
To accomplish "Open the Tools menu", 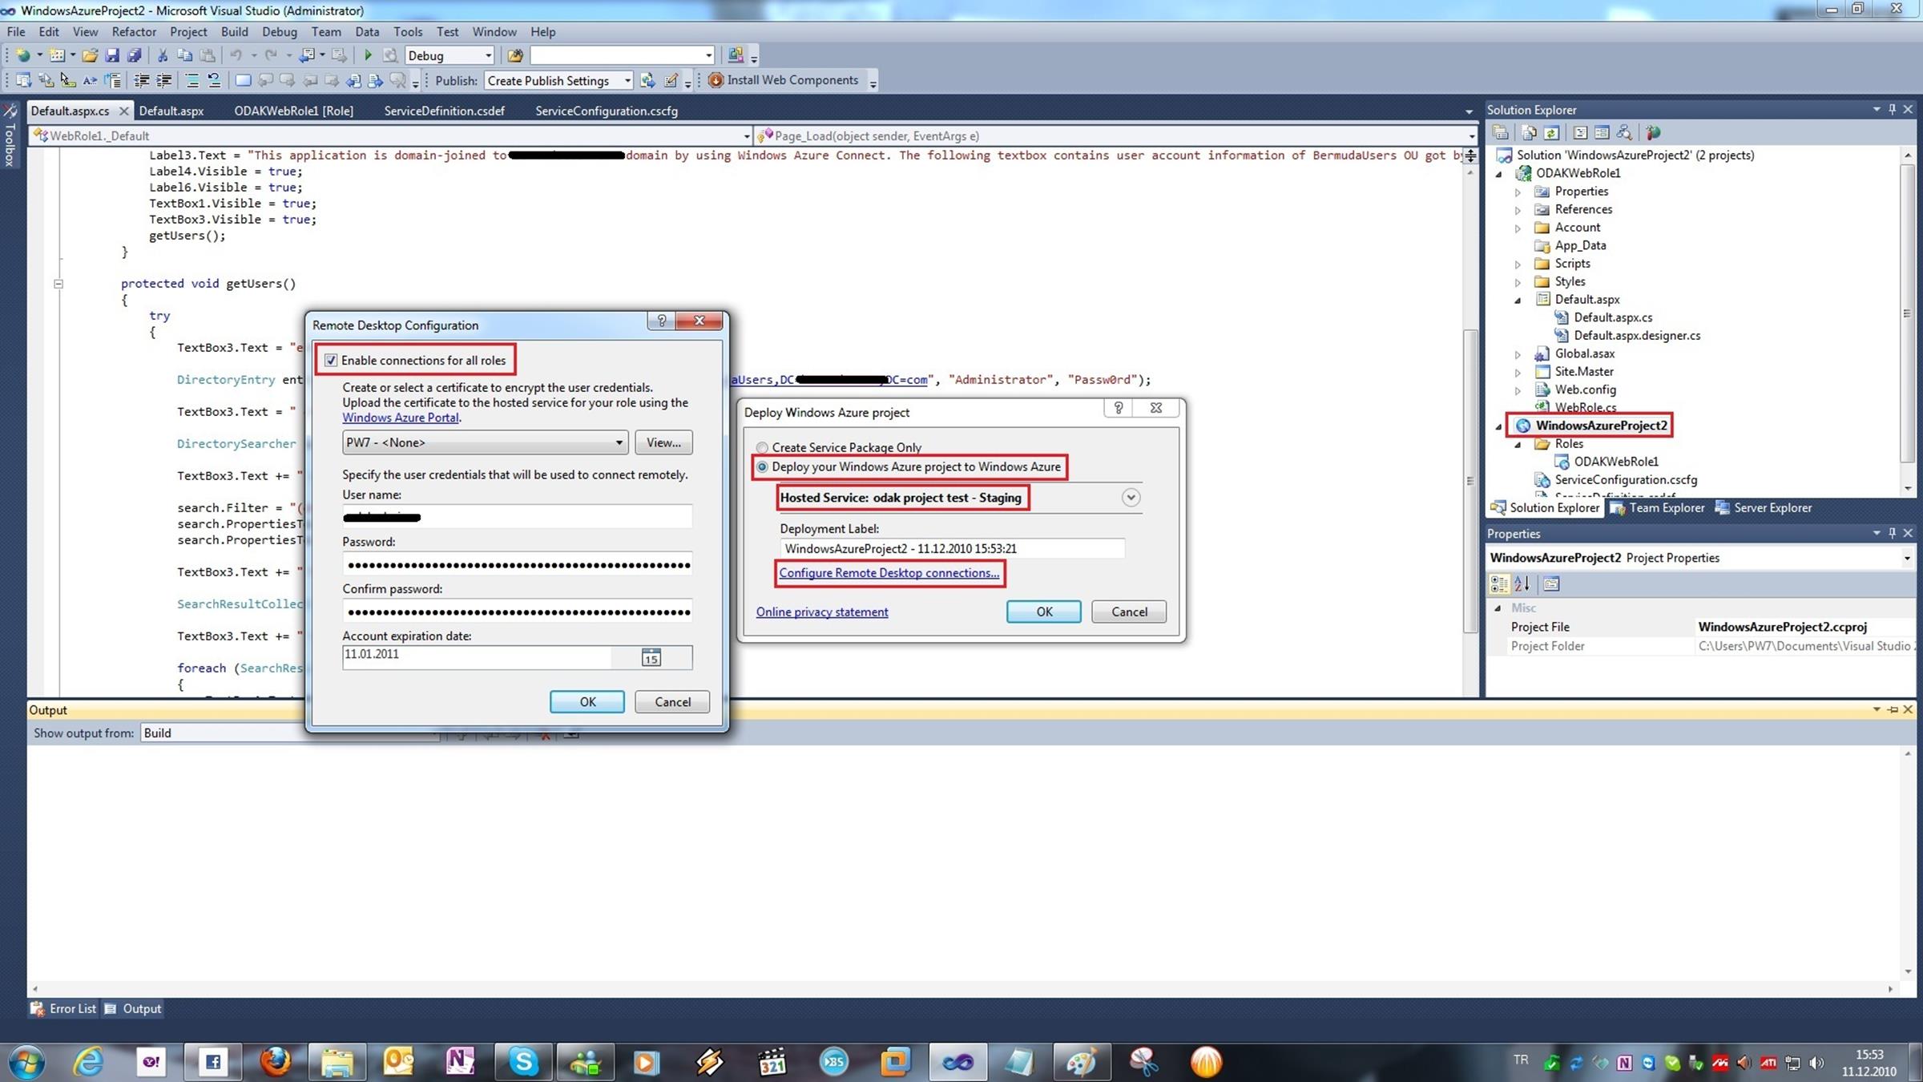I will 408,32.
